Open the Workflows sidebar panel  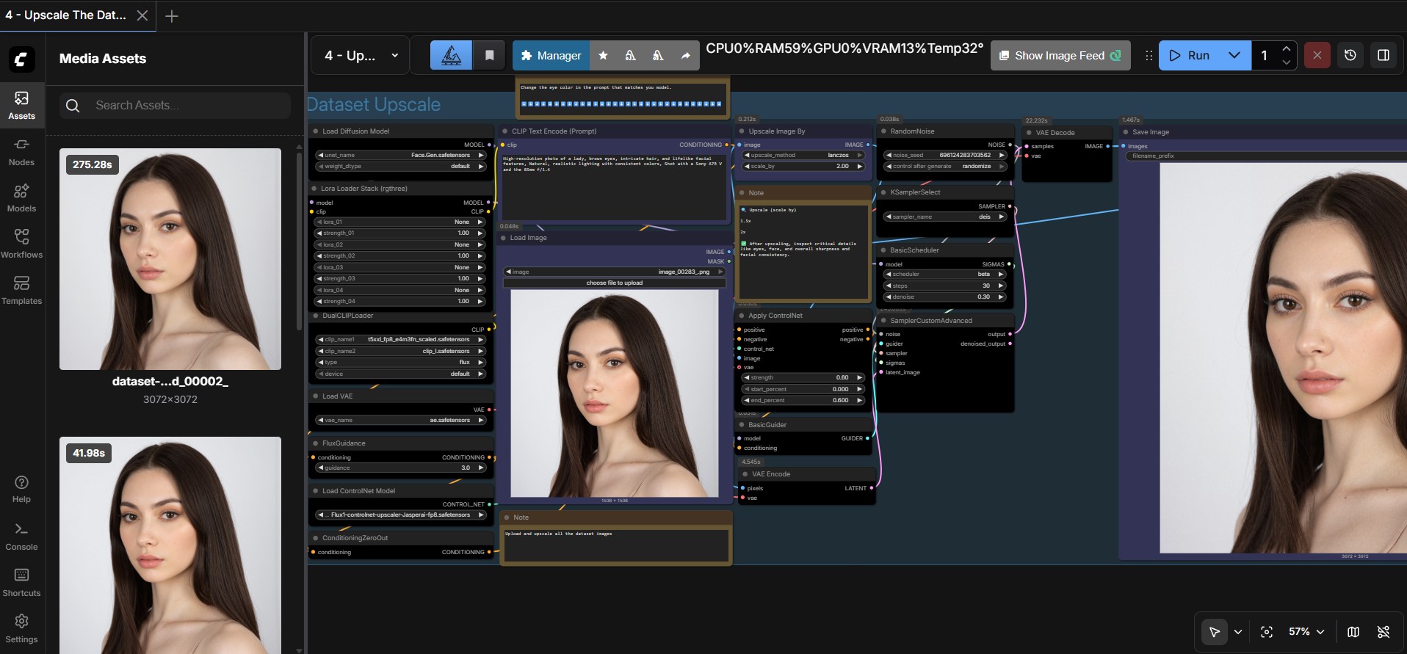(x=21, y=244)
